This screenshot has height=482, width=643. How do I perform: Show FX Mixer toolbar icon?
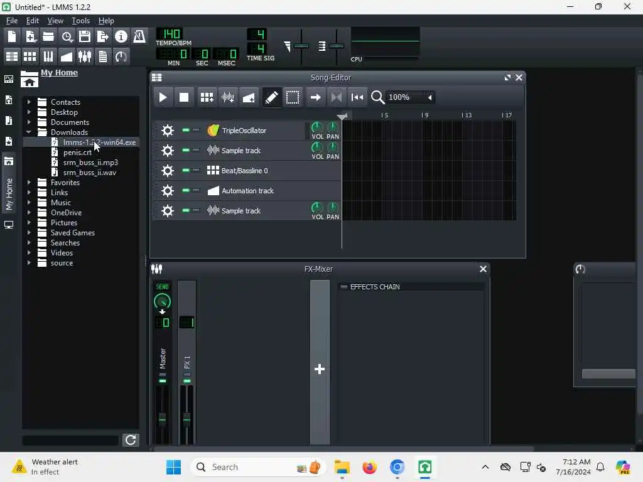coord(85,56)
